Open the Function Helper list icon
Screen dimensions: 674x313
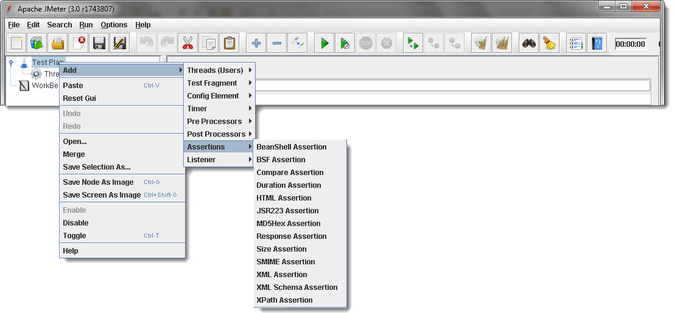(x=576, y=43)
